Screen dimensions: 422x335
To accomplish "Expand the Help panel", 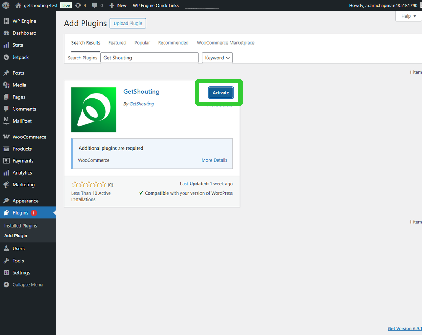I will tap(408, 16).
